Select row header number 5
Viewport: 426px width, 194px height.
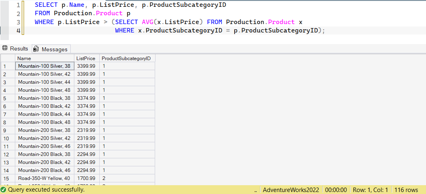(8, 98)
